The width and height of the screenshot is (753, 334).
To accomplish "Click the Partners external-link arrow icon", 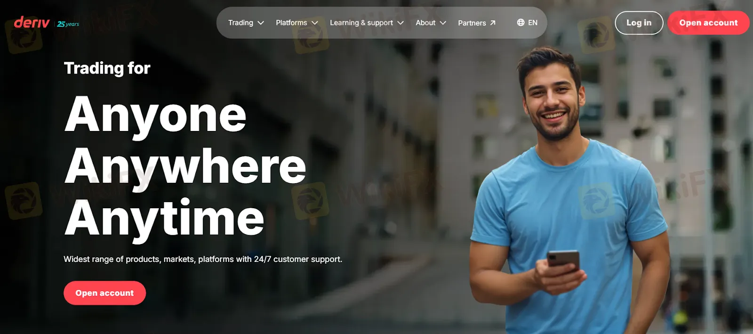I will coord(493,23).
